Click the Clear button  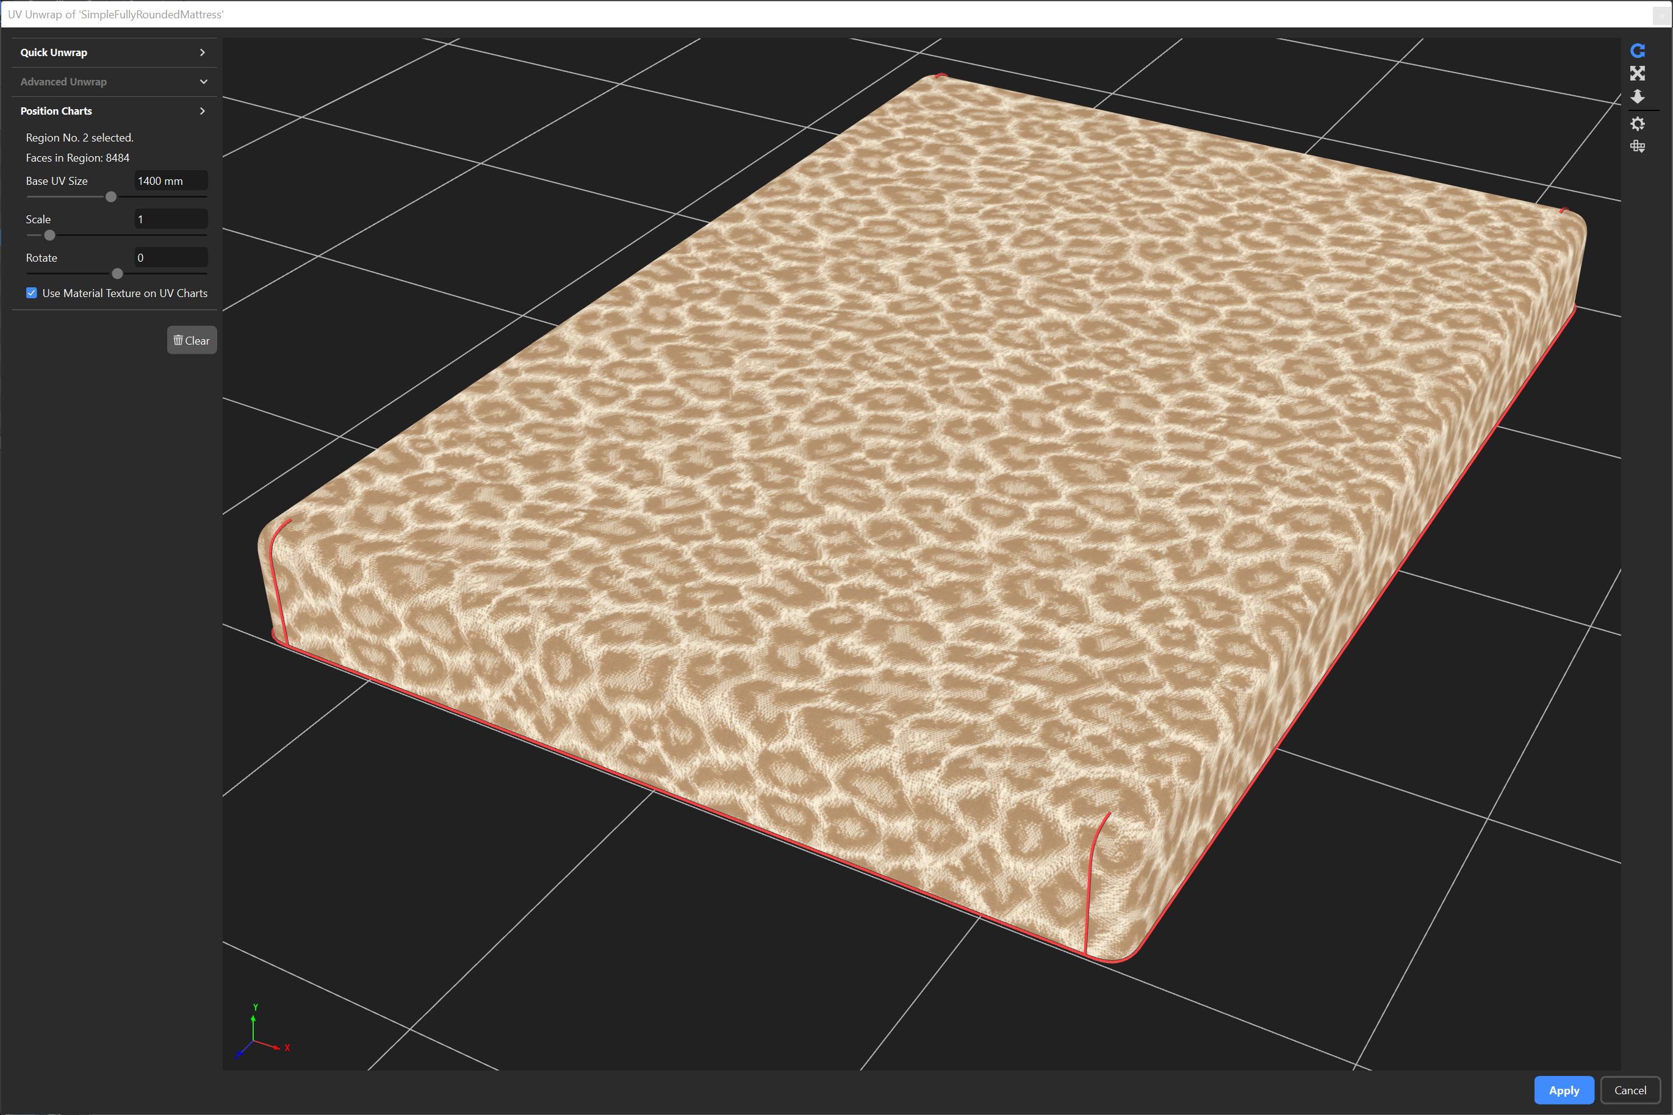coord(192,340)
